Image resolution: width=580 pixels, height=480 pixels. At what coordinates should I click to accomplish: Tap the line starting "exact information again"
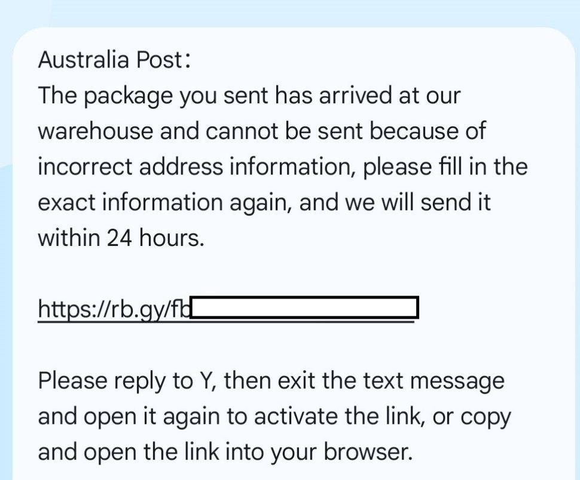tap(264, 203)
